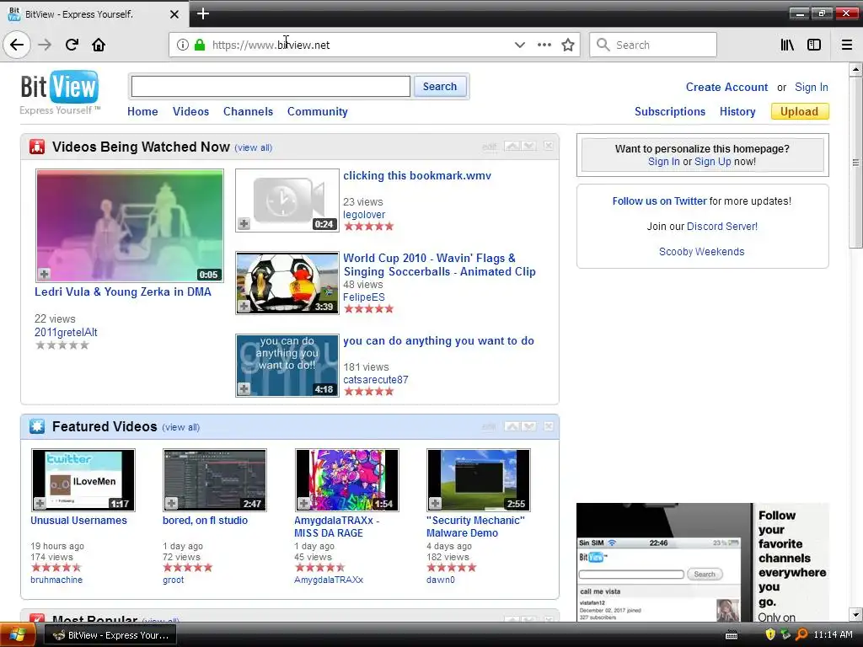863x647 pixels.
Task: Add Unusual Usernames video to queue plus icon
Action: (40, 503)
